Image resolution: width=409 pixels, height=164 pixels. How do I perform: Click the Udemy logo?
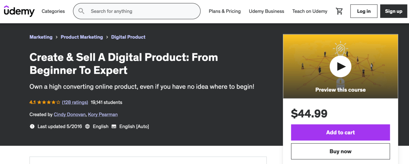coord(19,11)
